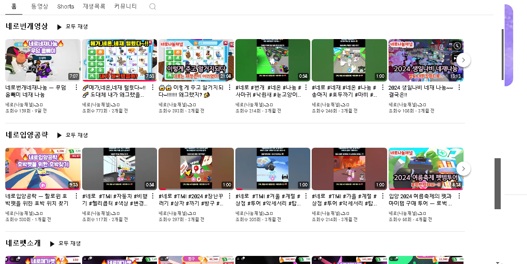This screenshot has height=264, width=527.
Task: Open options menu for #자동차 #비행기 #헬리콥터 video
Action: pos(153,196)
